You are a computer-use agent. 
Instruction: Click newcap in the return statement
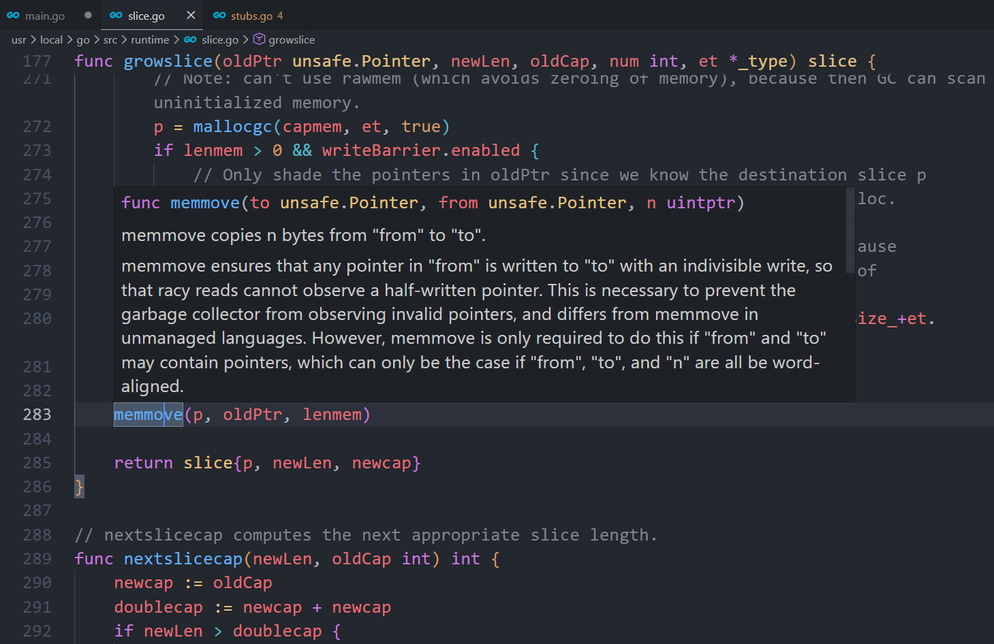click(x=382, y=463)
